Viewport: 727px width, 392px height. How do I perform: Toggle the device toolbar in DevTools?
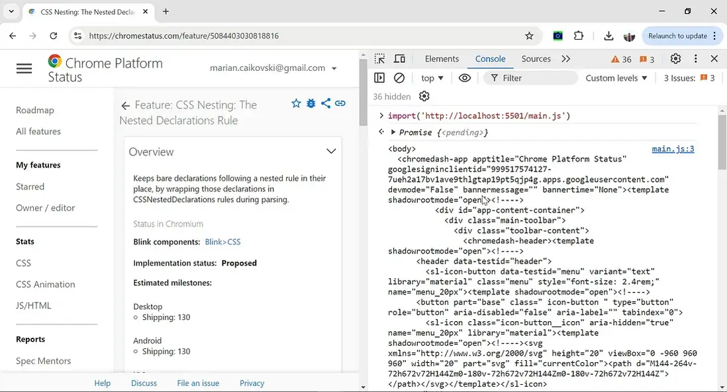coord(399,59)
